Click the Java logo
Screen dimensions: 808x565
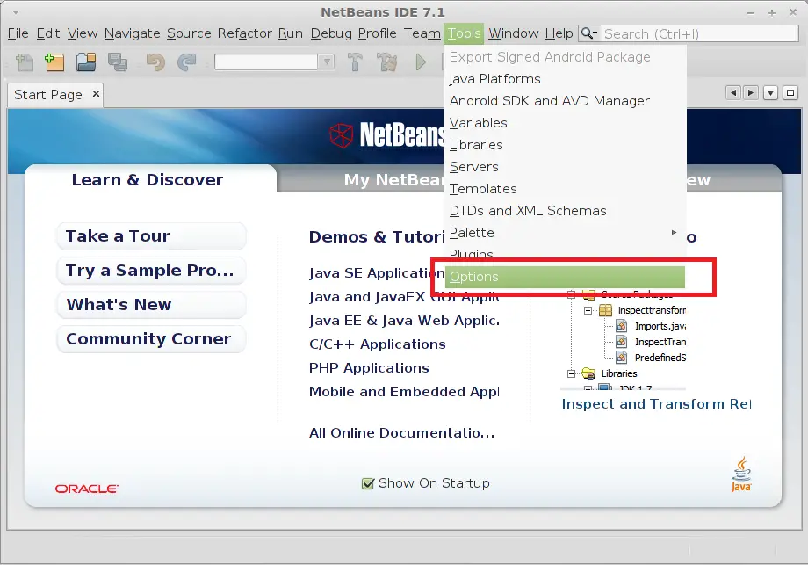[741, 474]
